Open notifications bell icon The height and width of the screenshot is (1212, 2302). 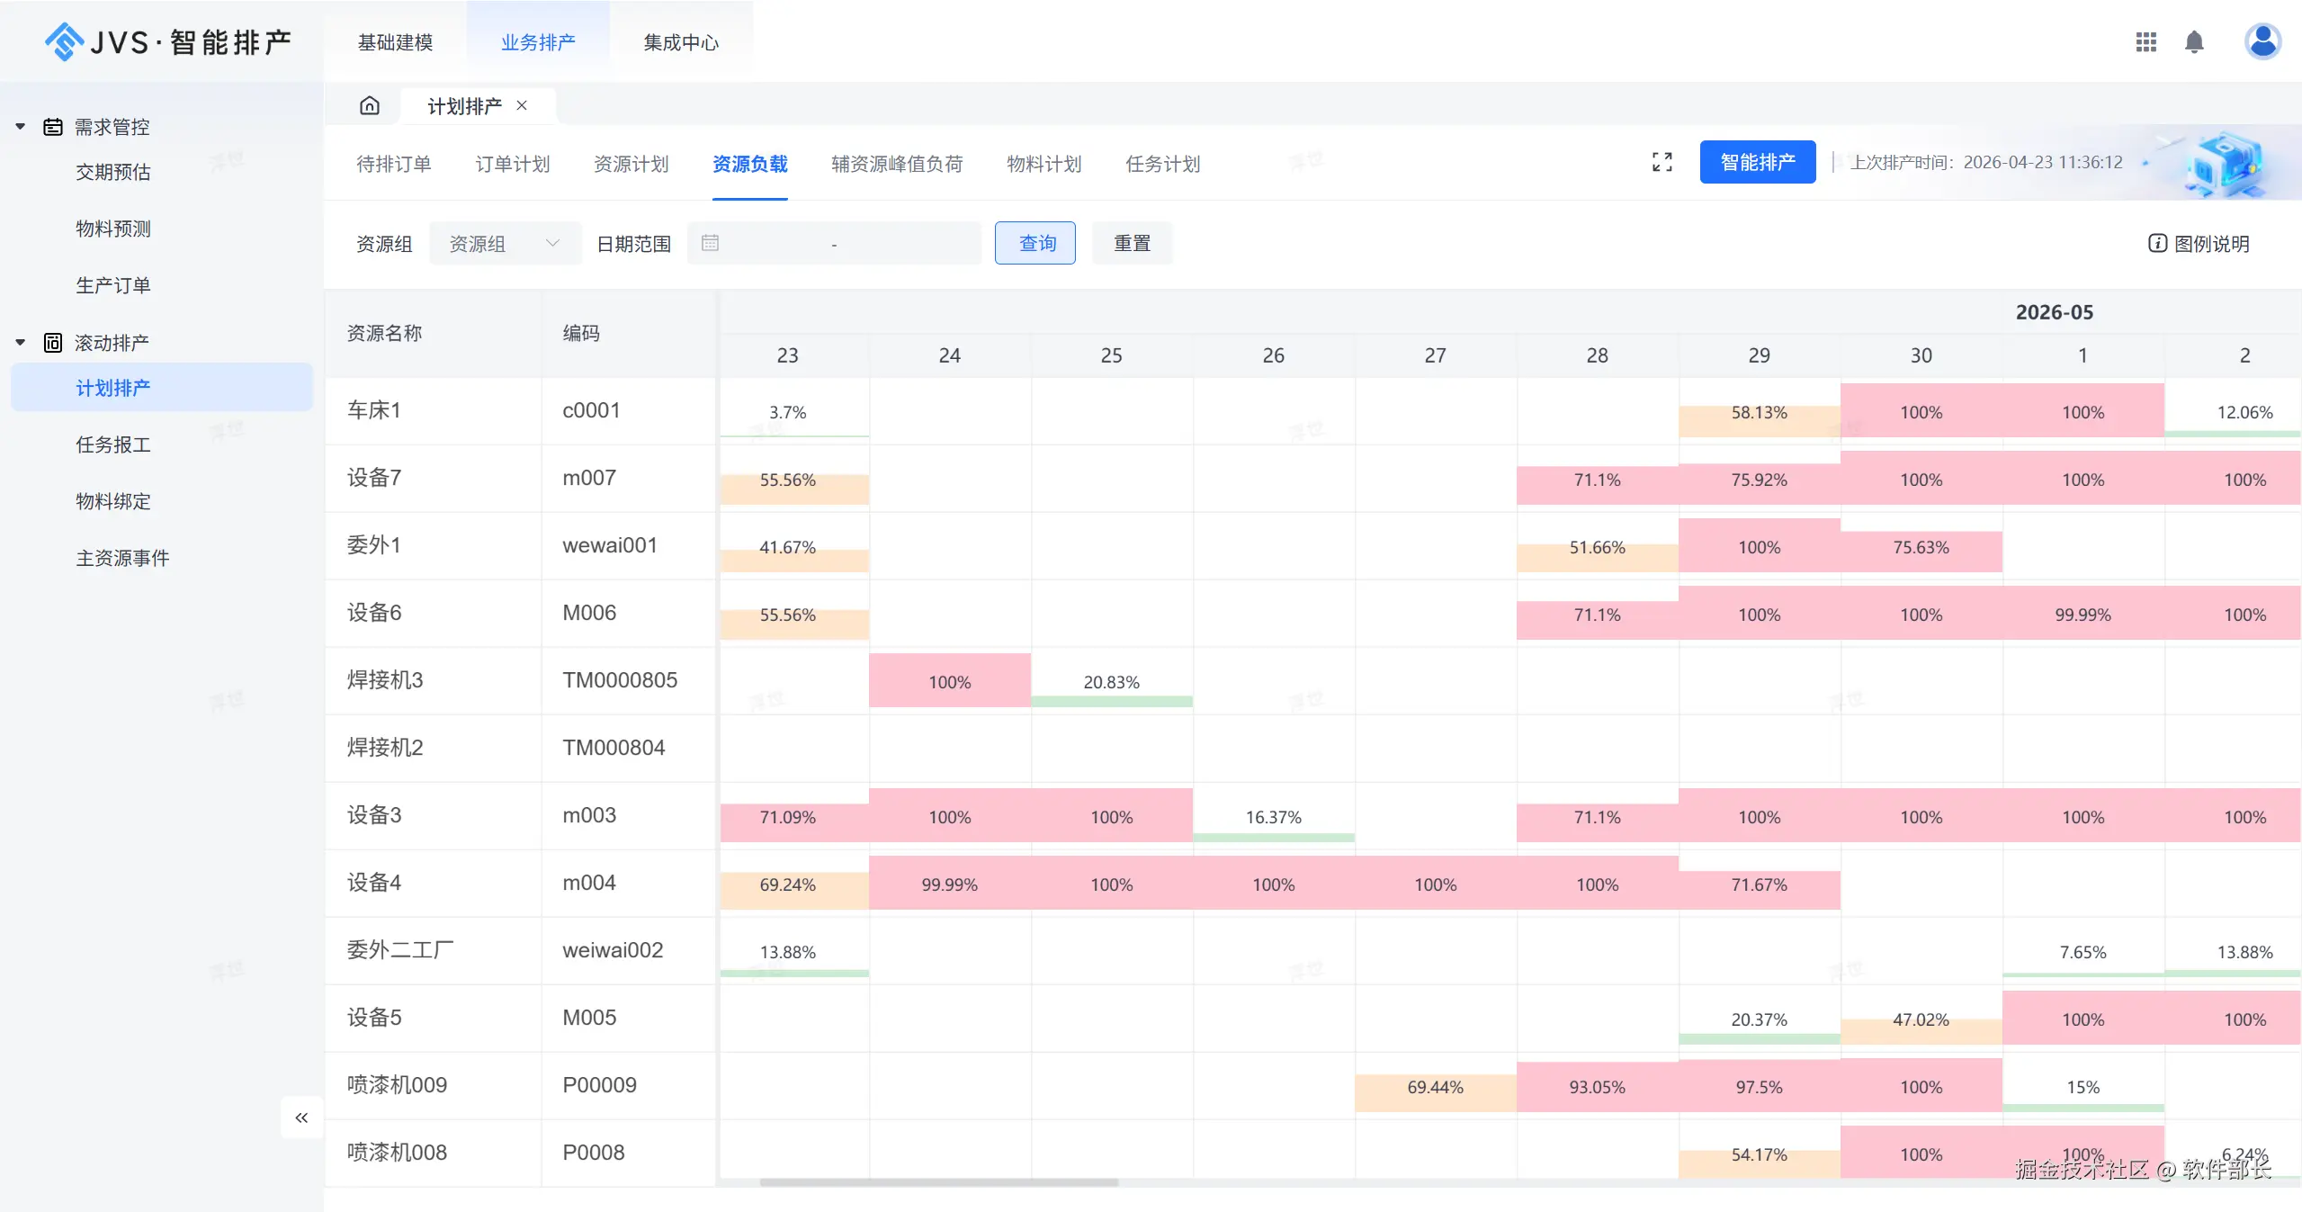2194,42
